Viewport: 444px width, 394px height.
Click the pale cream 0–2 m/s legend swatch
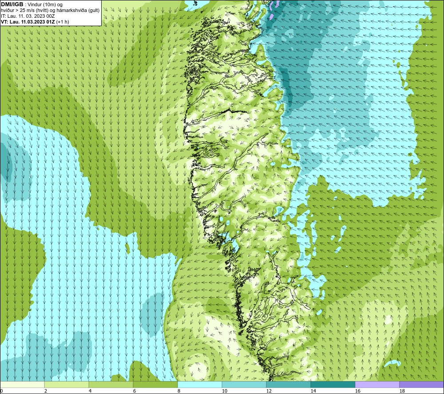pyautogui.click(x=22, y=384)
